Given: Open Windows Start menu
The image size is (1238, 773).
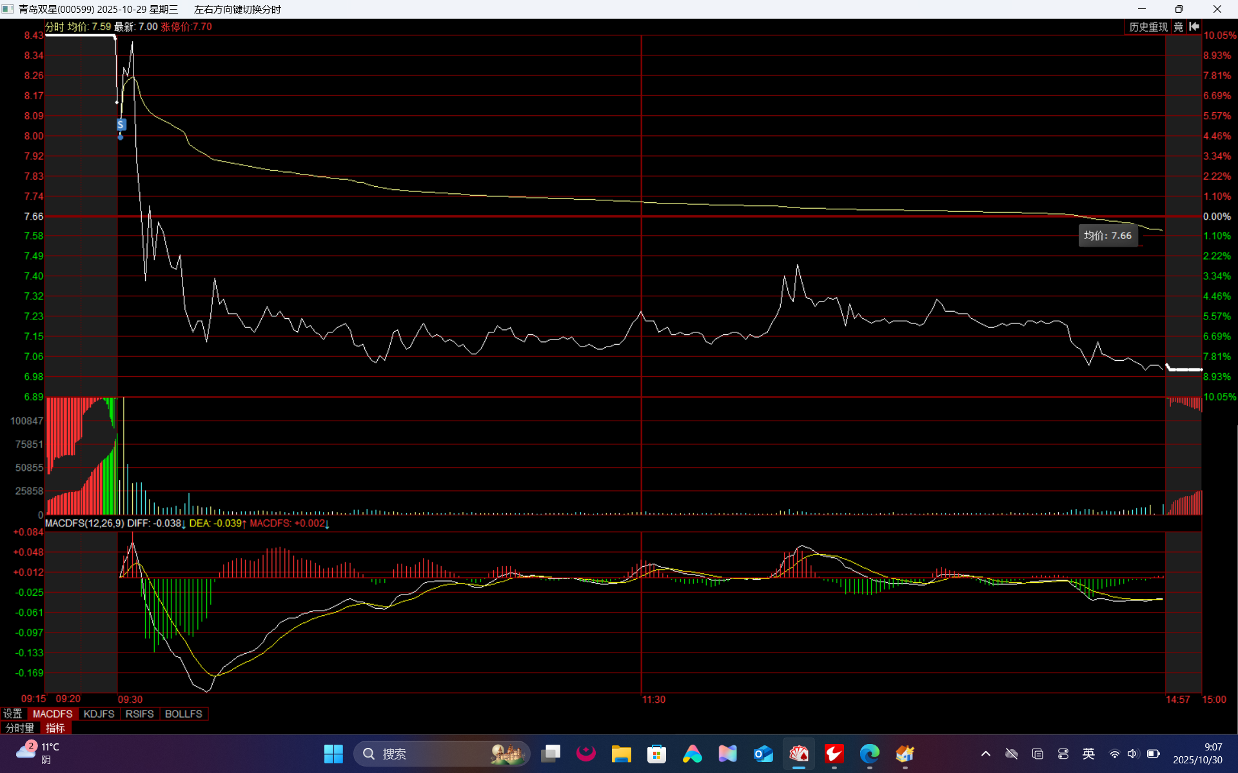Looking at the screenshot, I should click(333, 754).
